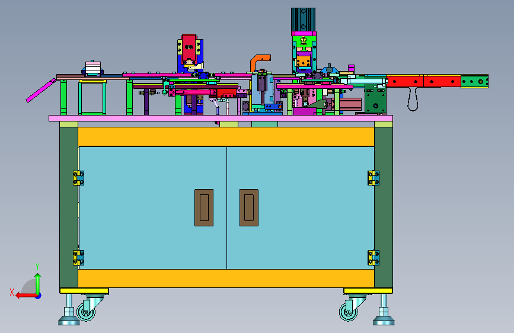Screen dimensions: 514x333
Task: Select the left brown door handle
Action: (x=204, y=207)
